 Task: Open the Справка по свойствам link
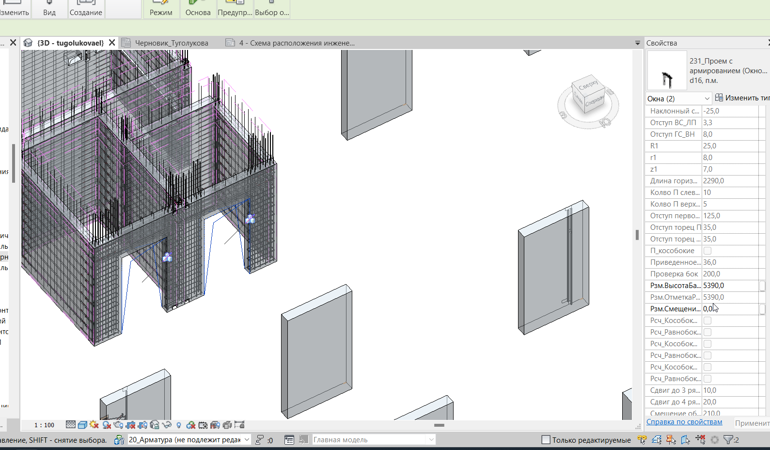[684, 422]
